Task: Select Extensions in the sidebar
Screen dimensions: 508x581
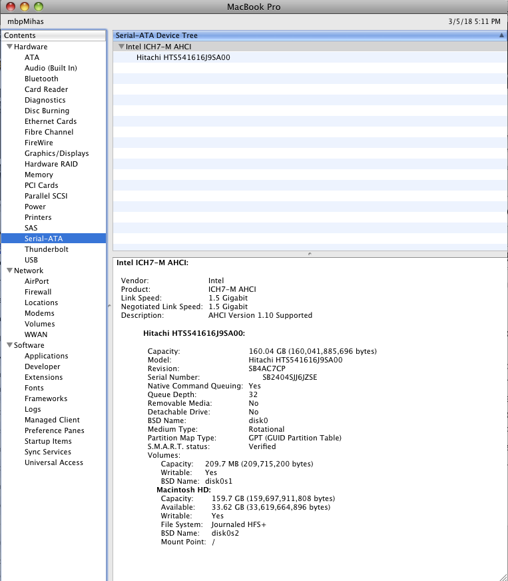Action: [44, 377]
